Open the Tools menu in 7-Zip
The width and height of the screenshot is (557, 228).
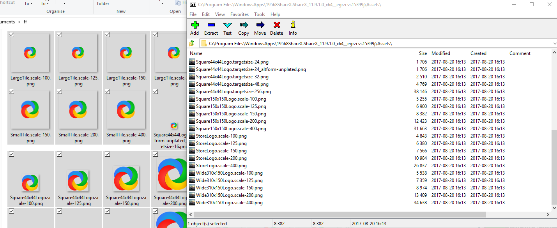coord(260,14)
